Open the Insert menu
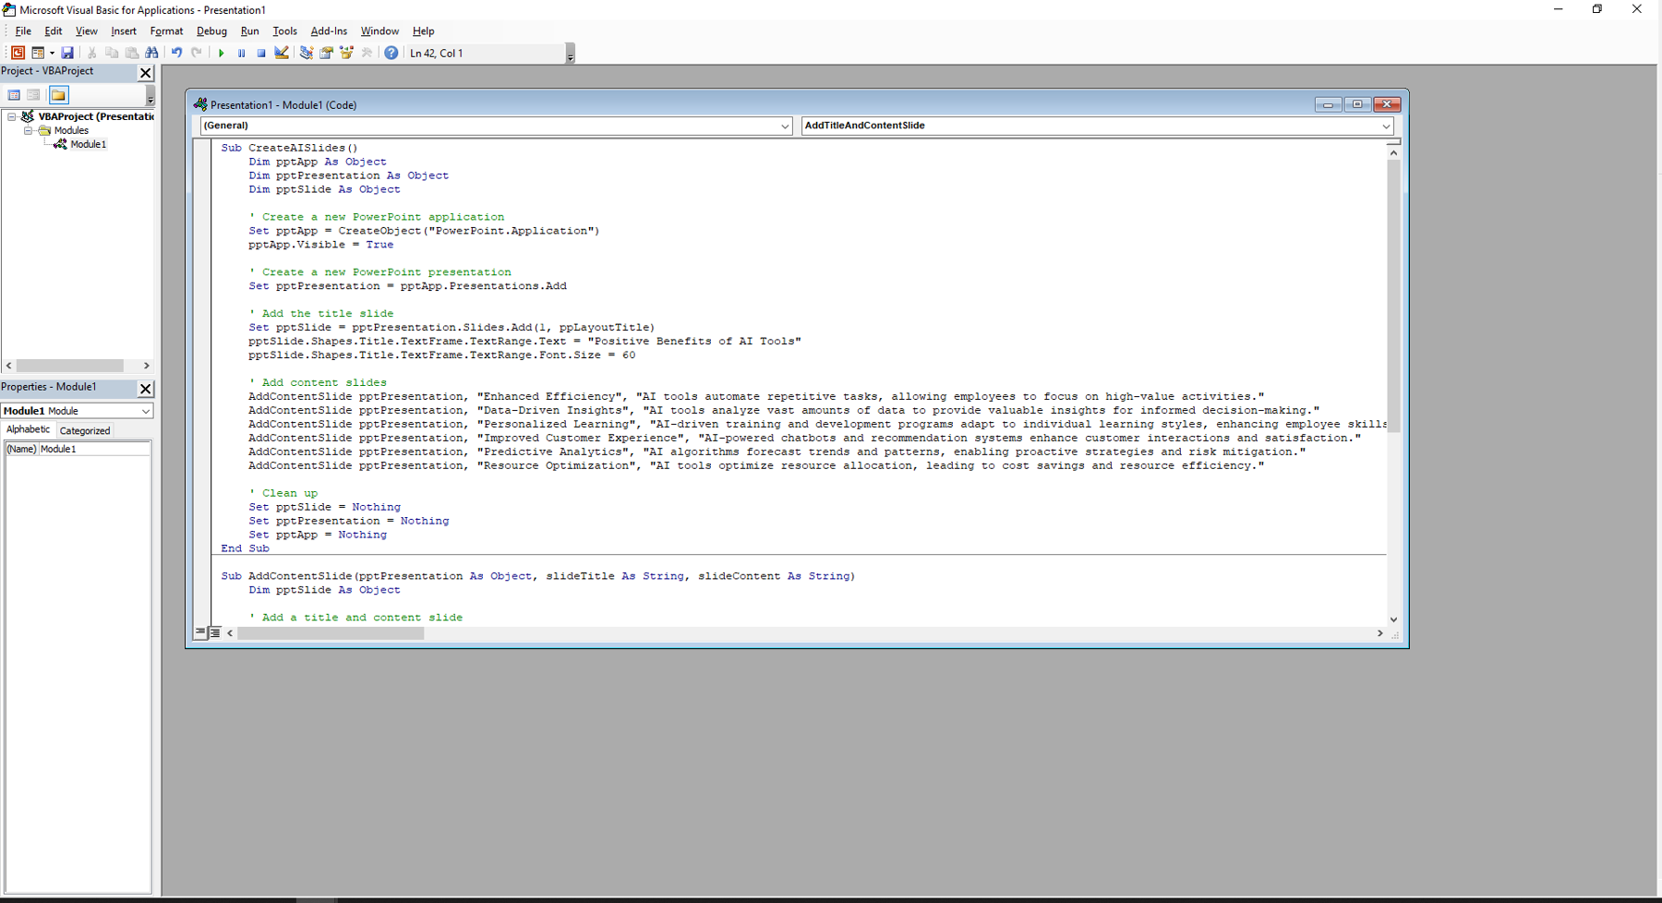This screenshot has height=903, width=1662. 124,31
